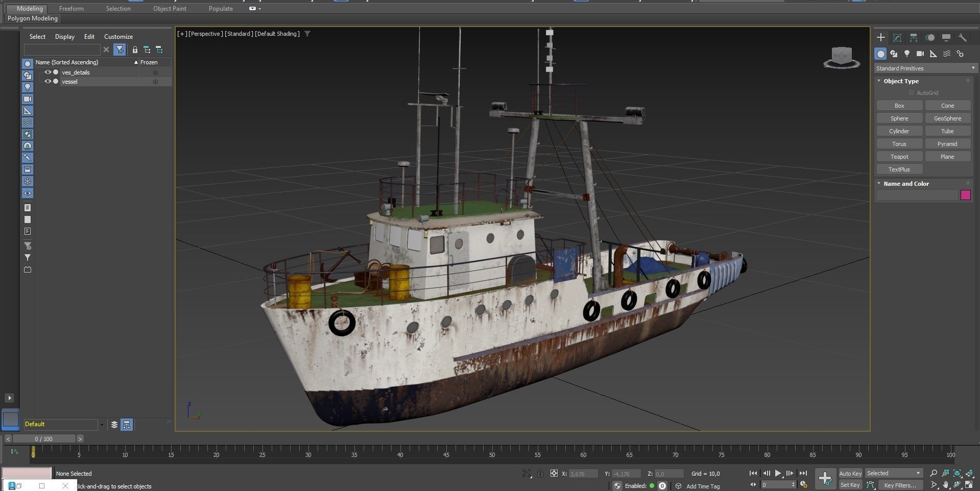Switch to the Freeform ribbon tab
Viewport: 980px width, 491px height.
click(x=71, y=9)
